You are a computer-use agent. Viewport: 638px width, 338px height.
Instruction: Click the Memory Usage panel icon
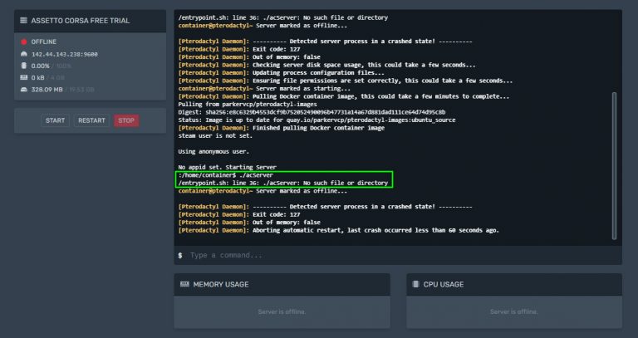184,284
